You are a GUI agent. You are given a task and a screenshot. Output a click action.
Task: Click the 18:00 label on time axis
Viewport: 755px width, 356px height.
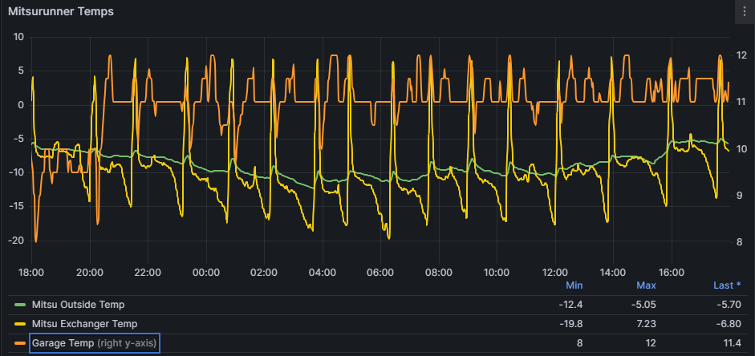tap(31, 272)
